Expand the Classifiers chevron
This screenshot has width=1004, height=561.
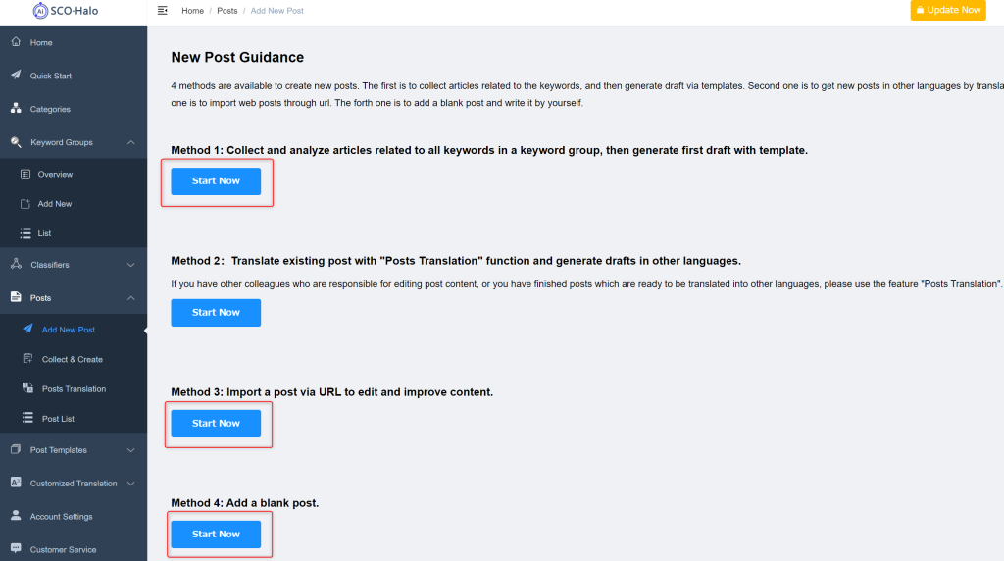(130, 265)
